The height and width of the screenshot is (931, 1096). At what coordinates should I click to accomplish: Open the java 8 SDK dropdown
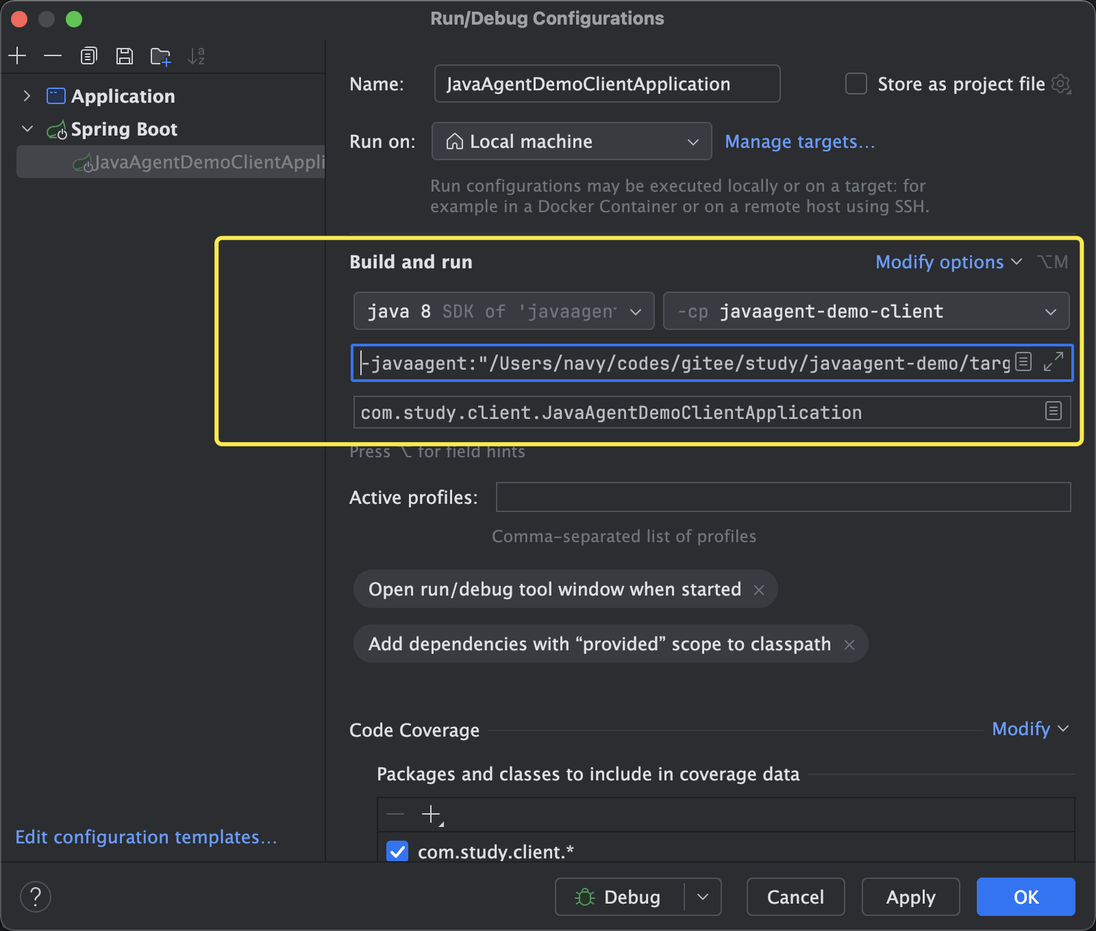point(504,311)
